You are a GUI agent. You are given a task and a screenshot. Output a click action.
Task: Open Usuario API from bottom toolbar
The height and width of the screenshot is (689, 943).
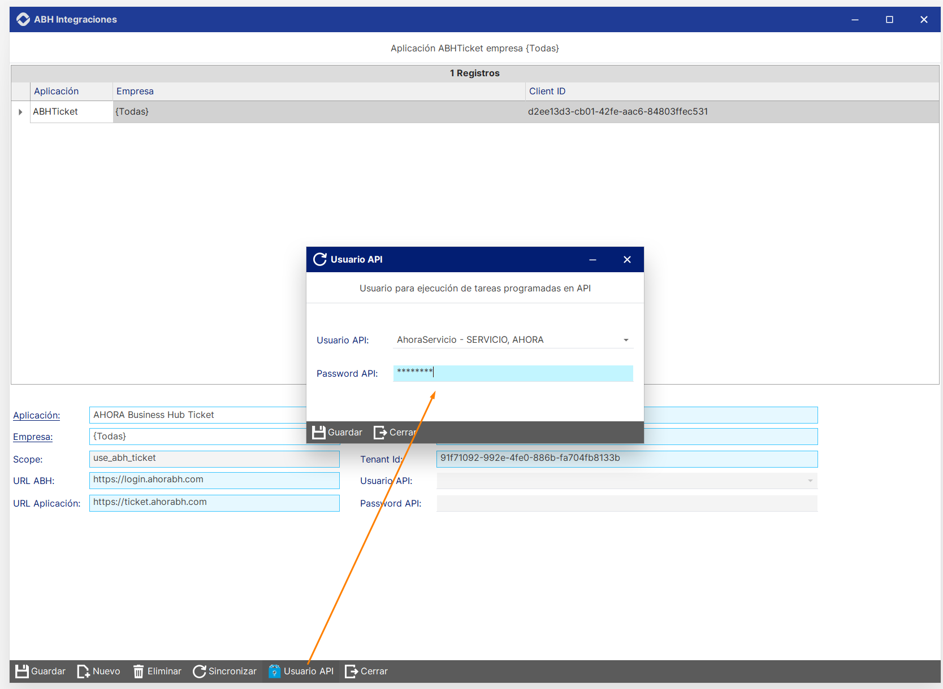[301, 671]
